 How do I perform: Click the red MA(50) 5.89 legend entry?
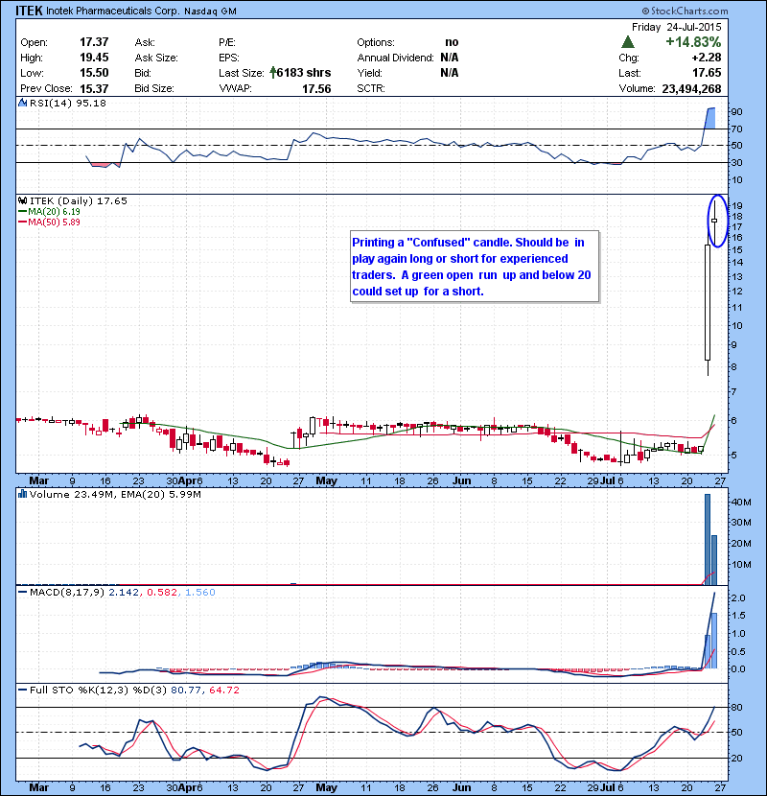[x=49, y=222]
